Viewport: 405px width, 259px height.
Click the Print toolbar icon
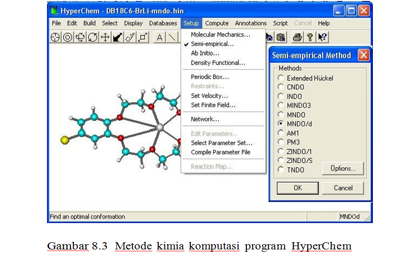(297, 37)
